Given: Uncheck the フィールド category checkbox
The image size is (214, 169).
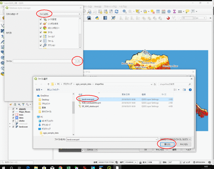Looking at the screenshot, I should click(x=41, y=37).
